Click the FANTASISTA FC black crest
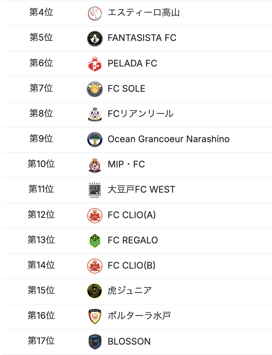This screenshot has width=272, height=355. pyautogui.click(x=95, y=38)
